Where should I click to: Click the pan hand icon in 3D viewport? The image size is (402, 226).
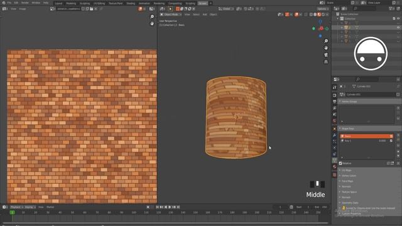click(x=326, y=48)
